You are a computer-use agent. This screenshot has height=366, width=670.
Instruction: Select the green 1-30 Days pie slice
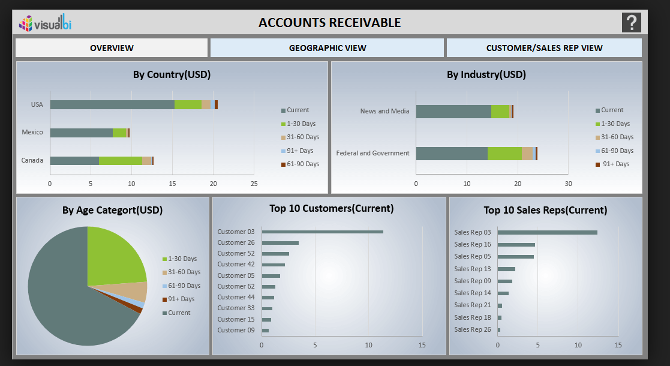(x=113, y=259)
